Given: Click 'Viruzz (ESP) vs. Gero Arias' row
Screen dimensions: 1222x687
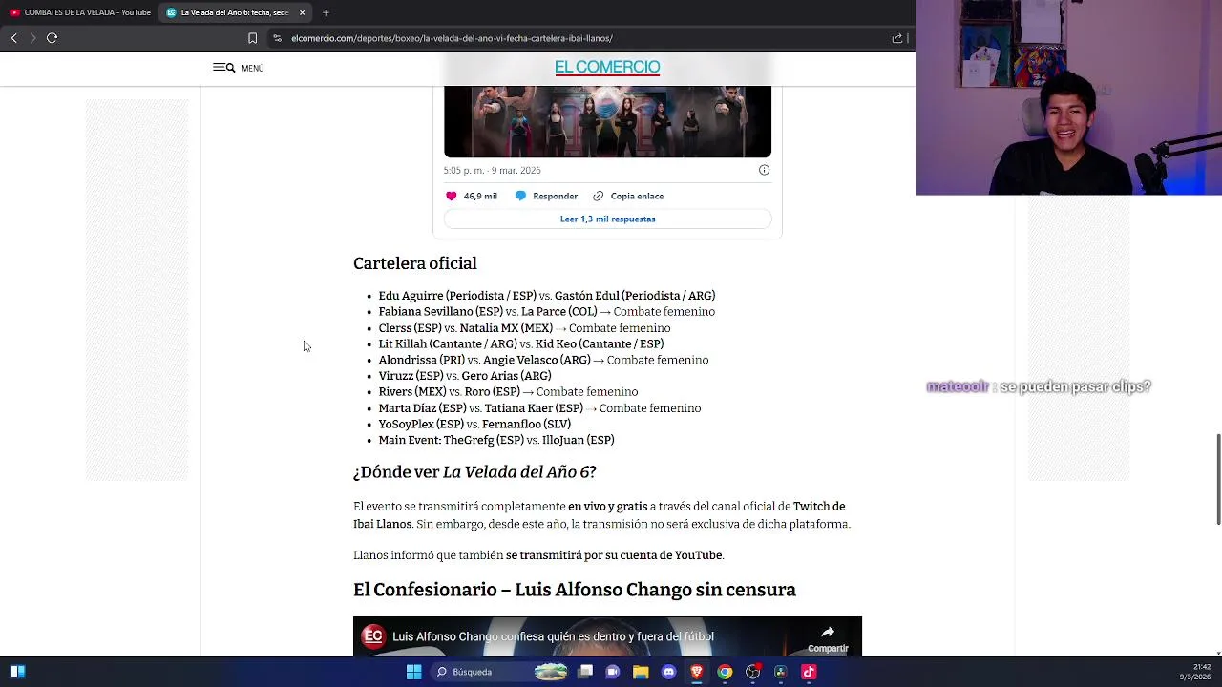Looking at the screenshot, I should coord(465,376).
